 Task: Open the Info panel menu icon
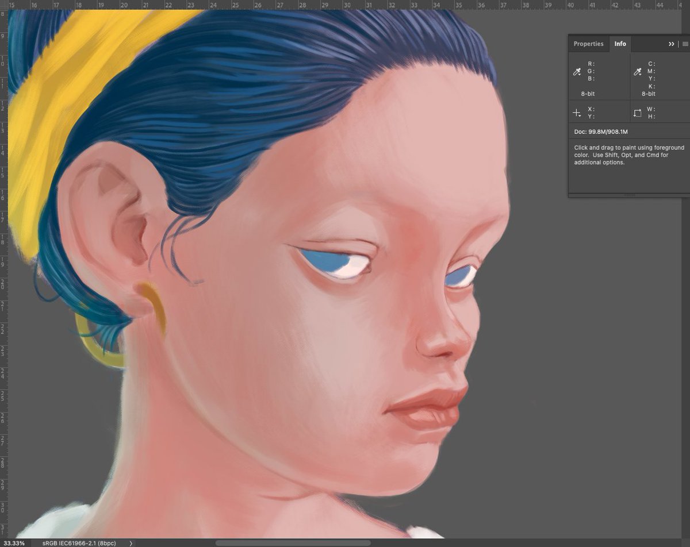685,44
